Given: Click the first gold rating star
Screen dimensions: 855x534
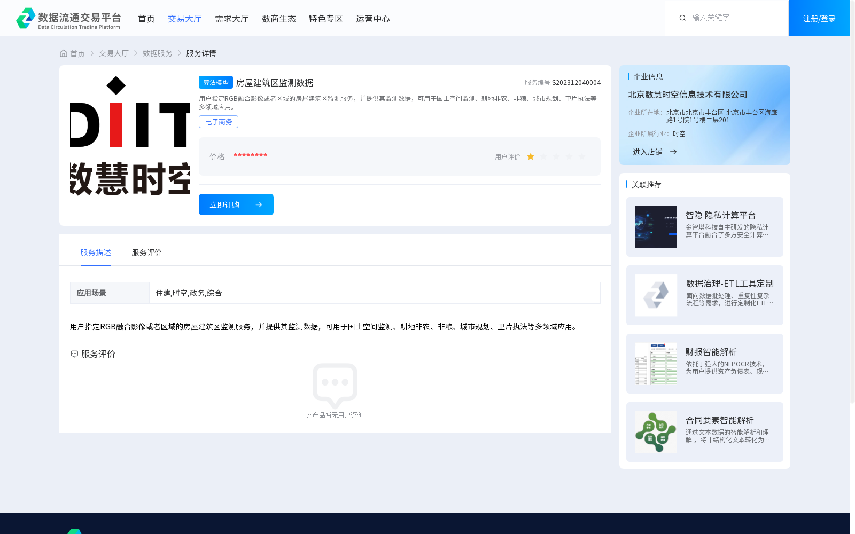Looking at the screenshot, I should (531, 156).
